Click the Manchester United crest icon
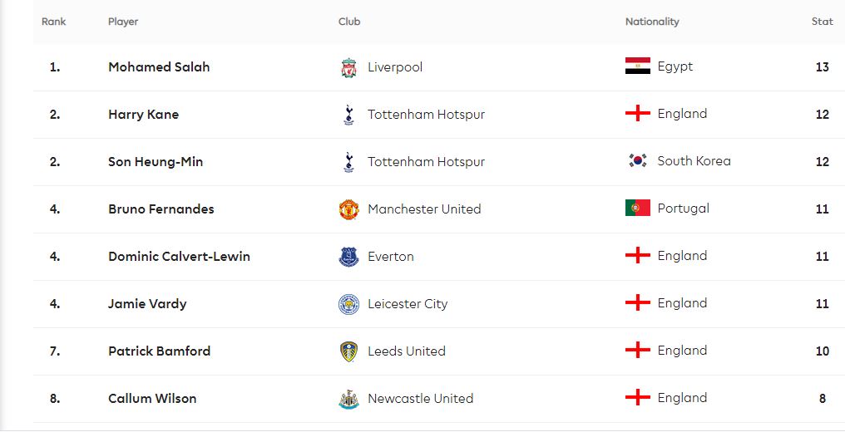 coord(348,209)
